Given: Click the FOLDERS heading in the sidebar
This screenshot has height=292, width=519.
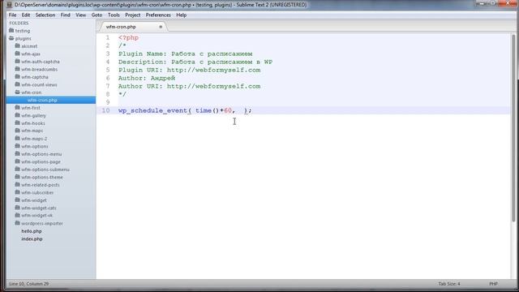Looking at the screenshot, I should 19,23.
